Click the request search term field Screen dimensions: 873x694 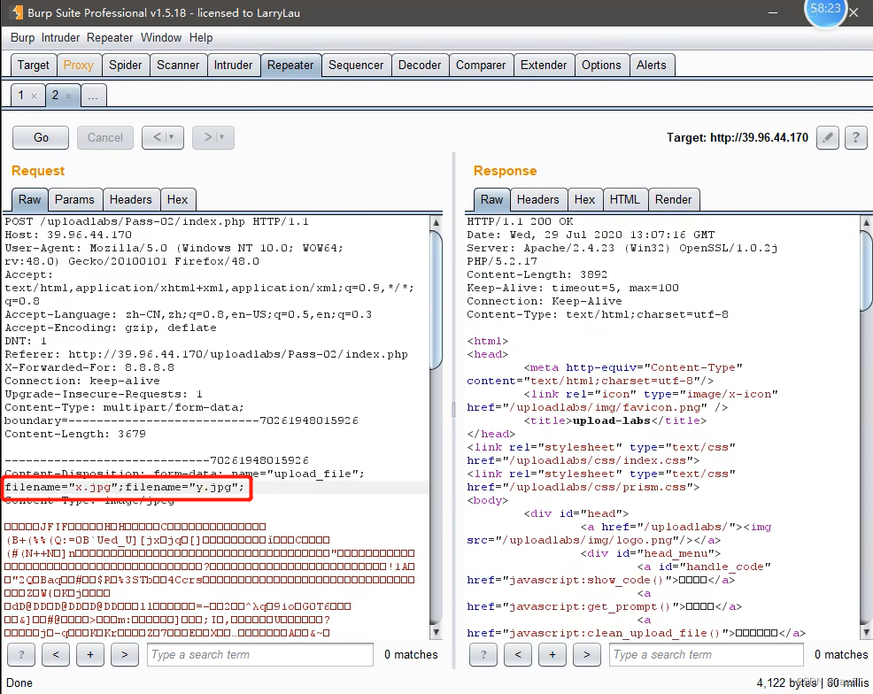tap(260, 654)
